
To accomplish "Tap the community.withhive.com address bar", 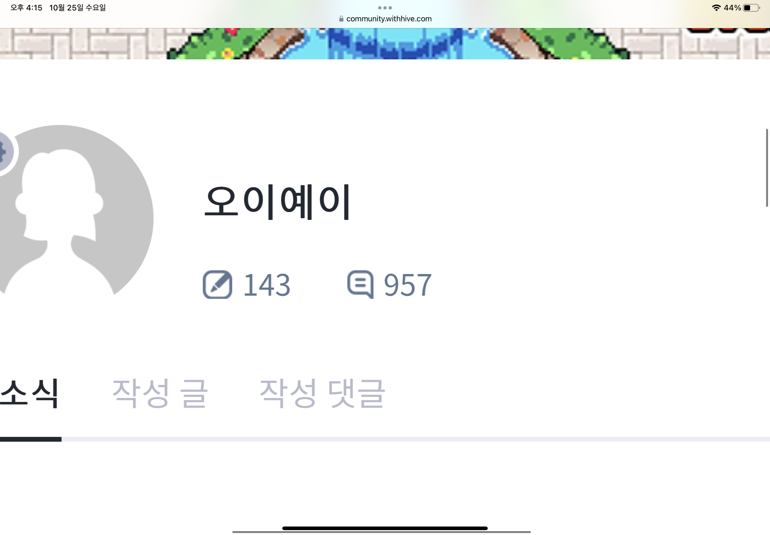I will [385, 19].
